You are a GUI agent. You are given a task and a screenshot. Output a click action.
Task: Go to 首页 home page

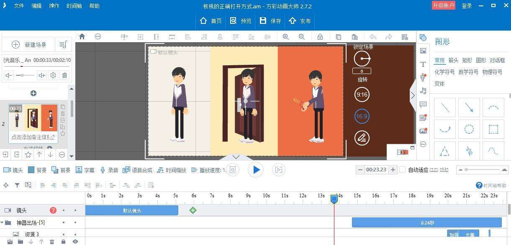click(x=211, y=21)
